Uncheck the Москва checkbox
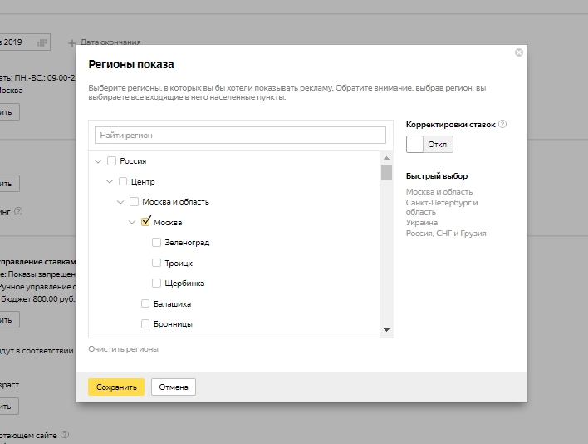This screenshot has width=588, height=444. pos(146,222)
